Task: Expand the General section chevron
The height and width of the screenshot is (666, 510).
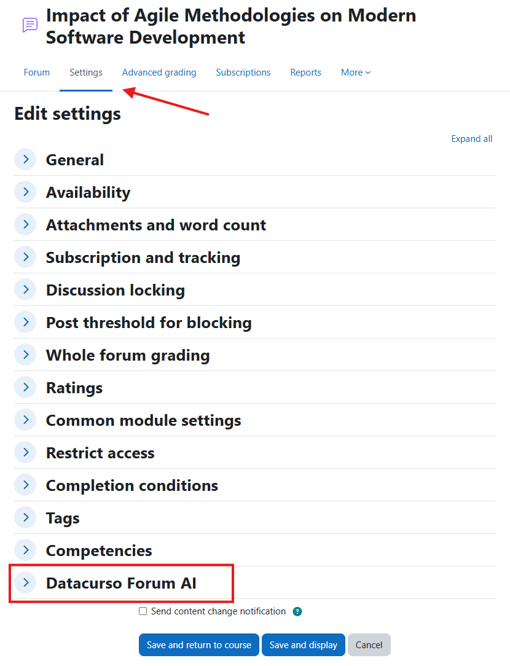Action: click(25, 159)
